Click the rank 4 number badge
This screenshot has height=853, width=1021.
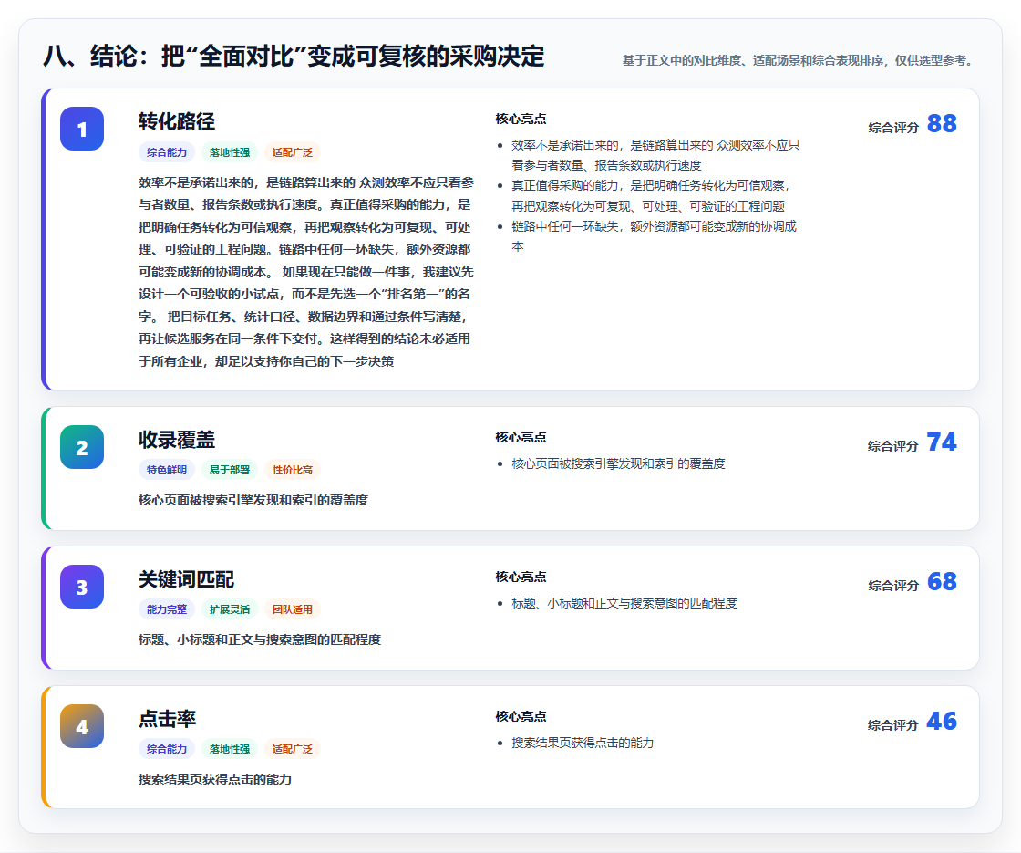coord(82,726)
